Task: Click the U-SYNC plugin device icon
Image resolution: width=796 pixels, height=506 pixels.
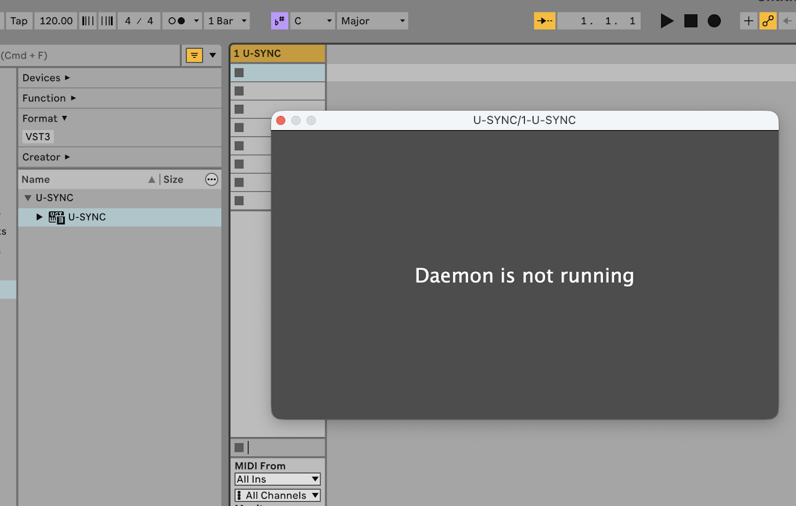Action: 57,217
